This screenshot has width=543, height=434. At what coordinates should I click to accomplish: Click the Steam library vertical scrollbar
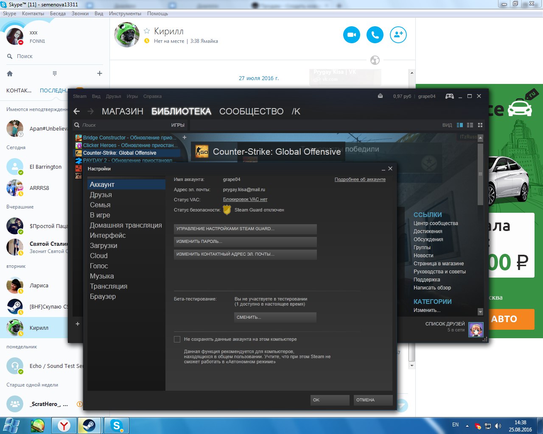480,175
